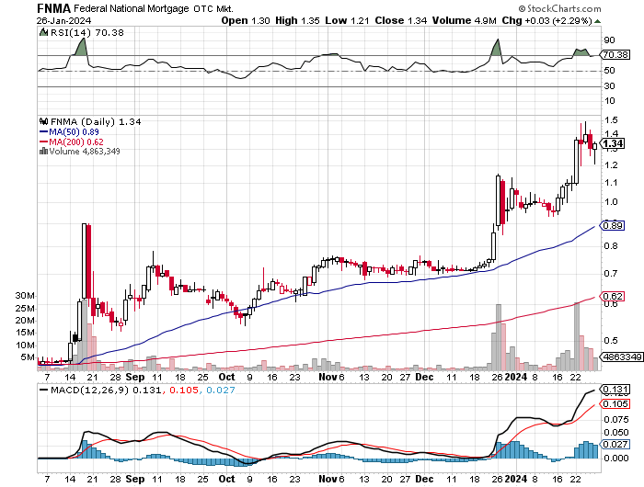This screenshot has width=644, height=487.
Task: Click the RSI axis label 90
Action: (x=609, y=40)
